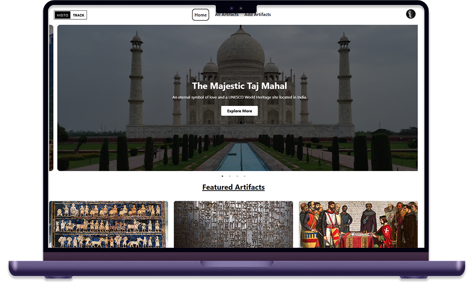Jump to the third carousel slide dot

[237, 176]
